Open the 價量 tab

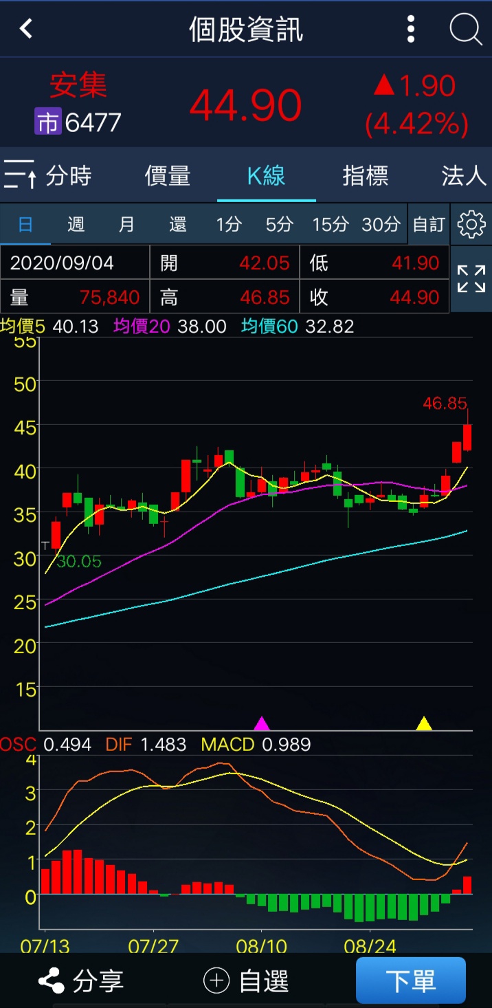(x=167, y=176)
